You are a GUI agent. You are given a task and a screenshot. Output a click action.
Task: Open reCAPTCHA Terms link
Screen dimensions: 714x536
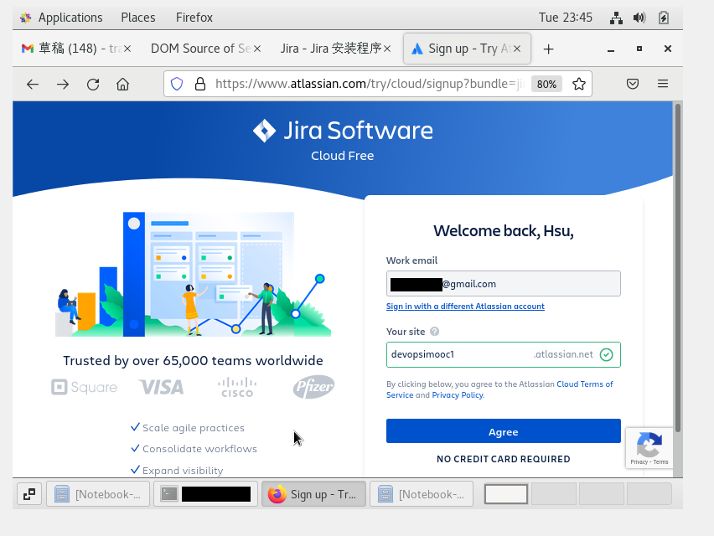(660, 461)
